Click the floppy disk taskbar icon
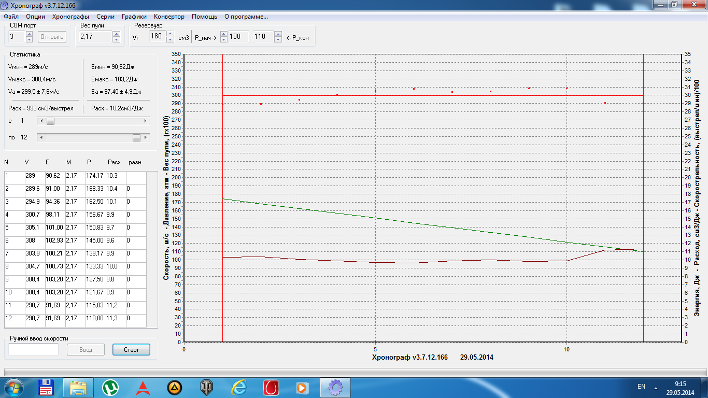708x398 pixels. click(47, 387)
